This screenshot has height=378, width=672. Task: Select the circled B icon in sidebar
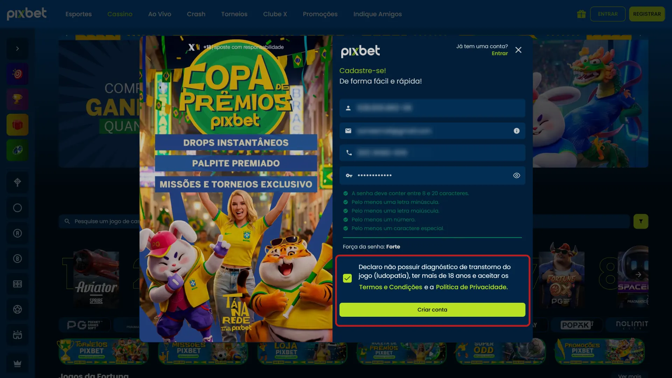pyautogui.click(x=17, y=259)
